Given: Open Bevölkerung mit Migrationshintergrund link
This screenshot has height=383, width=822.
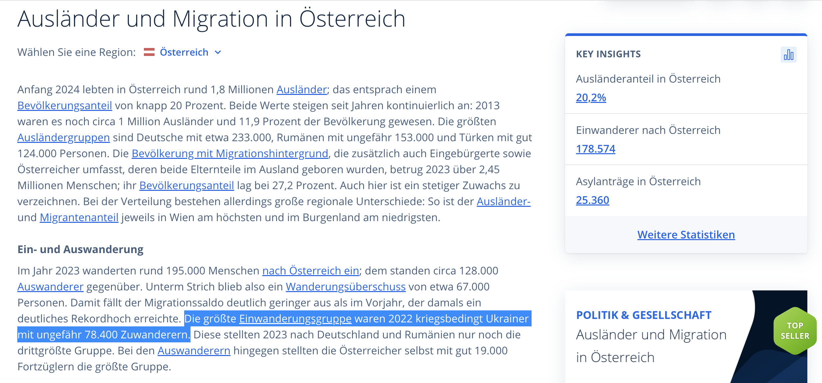Looking at the screenshot, I should tap(230, 154).
